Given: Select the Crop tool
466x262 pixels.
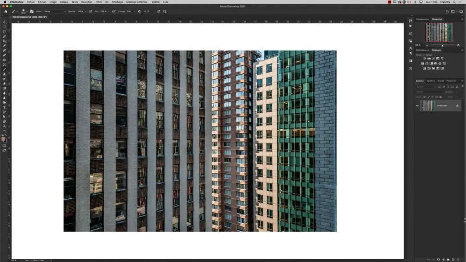Looking at the screenshot, I should pyautogui.click(x=5, y=41).
